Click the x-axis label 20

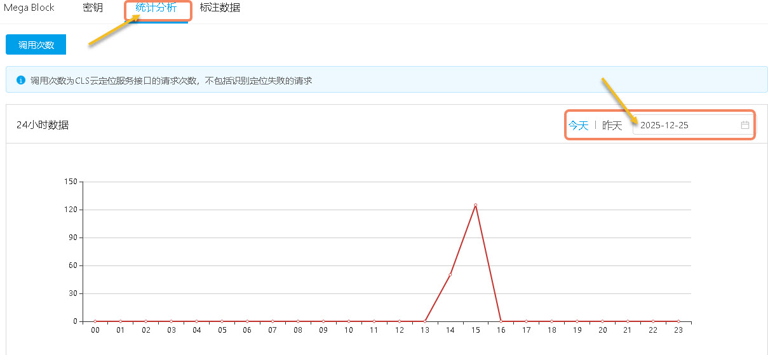(602, 330)
